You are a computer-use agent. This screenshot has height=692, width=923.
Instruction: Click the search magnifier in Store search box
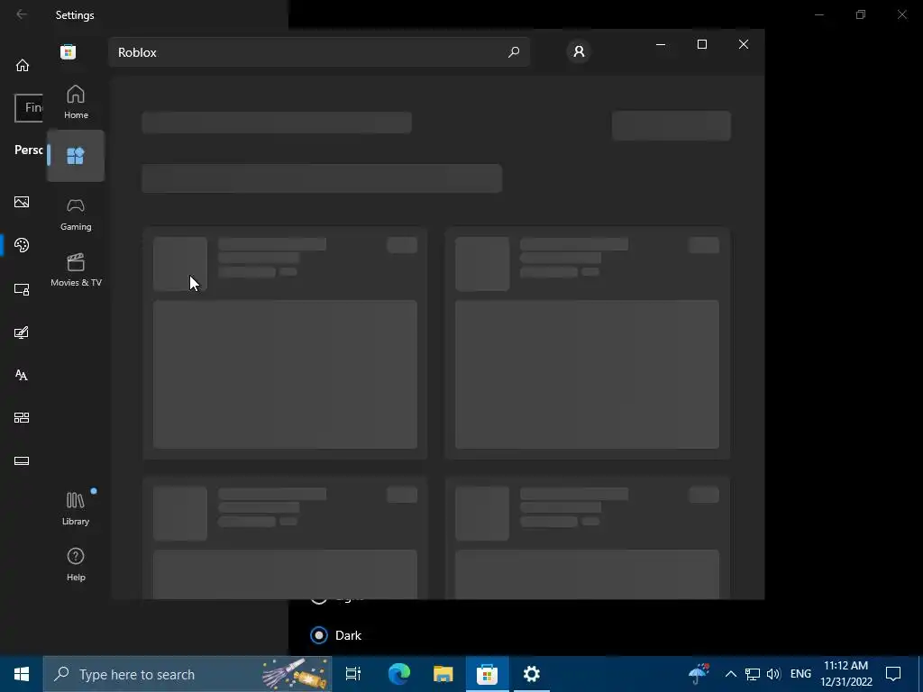coord(513,51)
